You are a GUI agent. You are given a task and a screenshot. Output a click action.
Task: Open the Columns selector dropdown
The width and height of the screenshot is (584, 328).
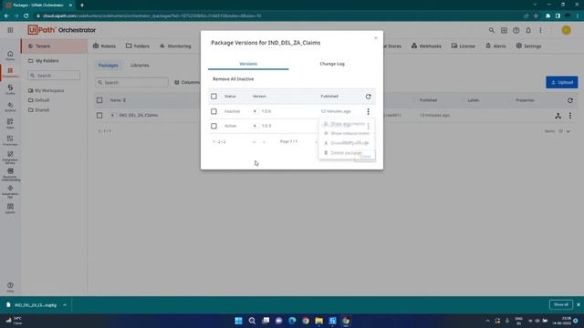187,82
